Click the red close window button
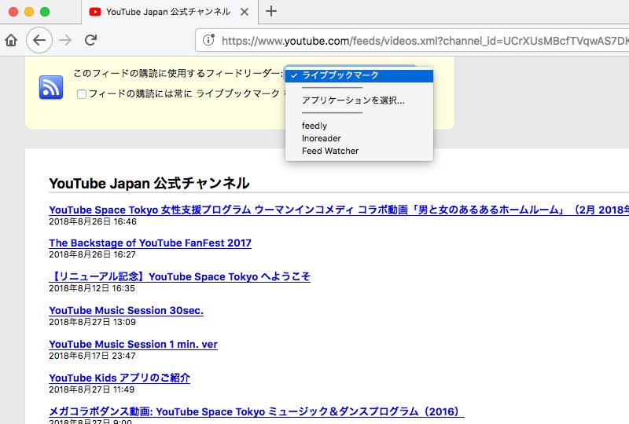The width and height of the screenshot is (629, 424). pyautogui.click(x=13, y=12)
